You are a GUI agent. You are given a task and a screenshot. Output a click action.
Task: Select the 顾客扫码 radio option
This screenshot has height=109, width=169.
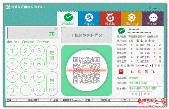[x=28, y=42]
